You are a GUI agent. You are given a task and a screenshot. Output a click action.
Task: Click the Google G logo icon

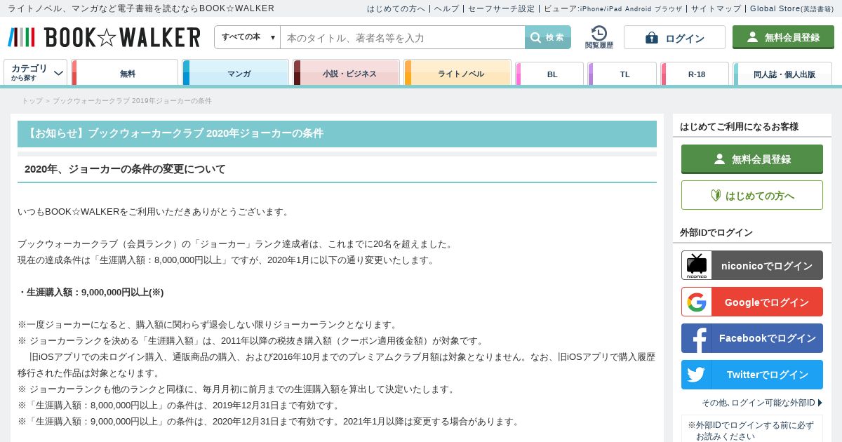(x=697, y=302)
